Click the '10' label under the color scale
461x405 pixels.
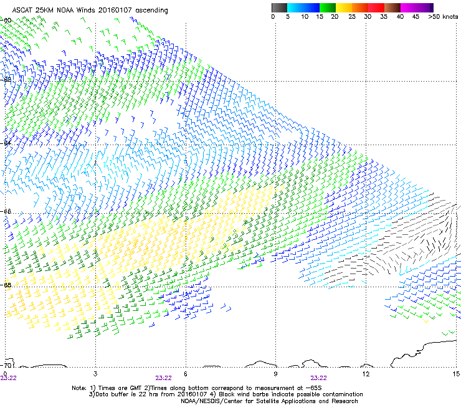(305, 17)
